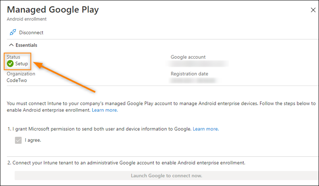
Task: Click the Registration date field label
Action: click(x=189, y=74)
